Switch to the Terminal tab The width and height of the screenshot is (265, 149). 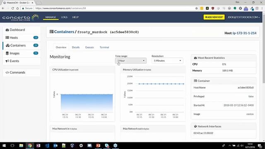tap(104, 47)
